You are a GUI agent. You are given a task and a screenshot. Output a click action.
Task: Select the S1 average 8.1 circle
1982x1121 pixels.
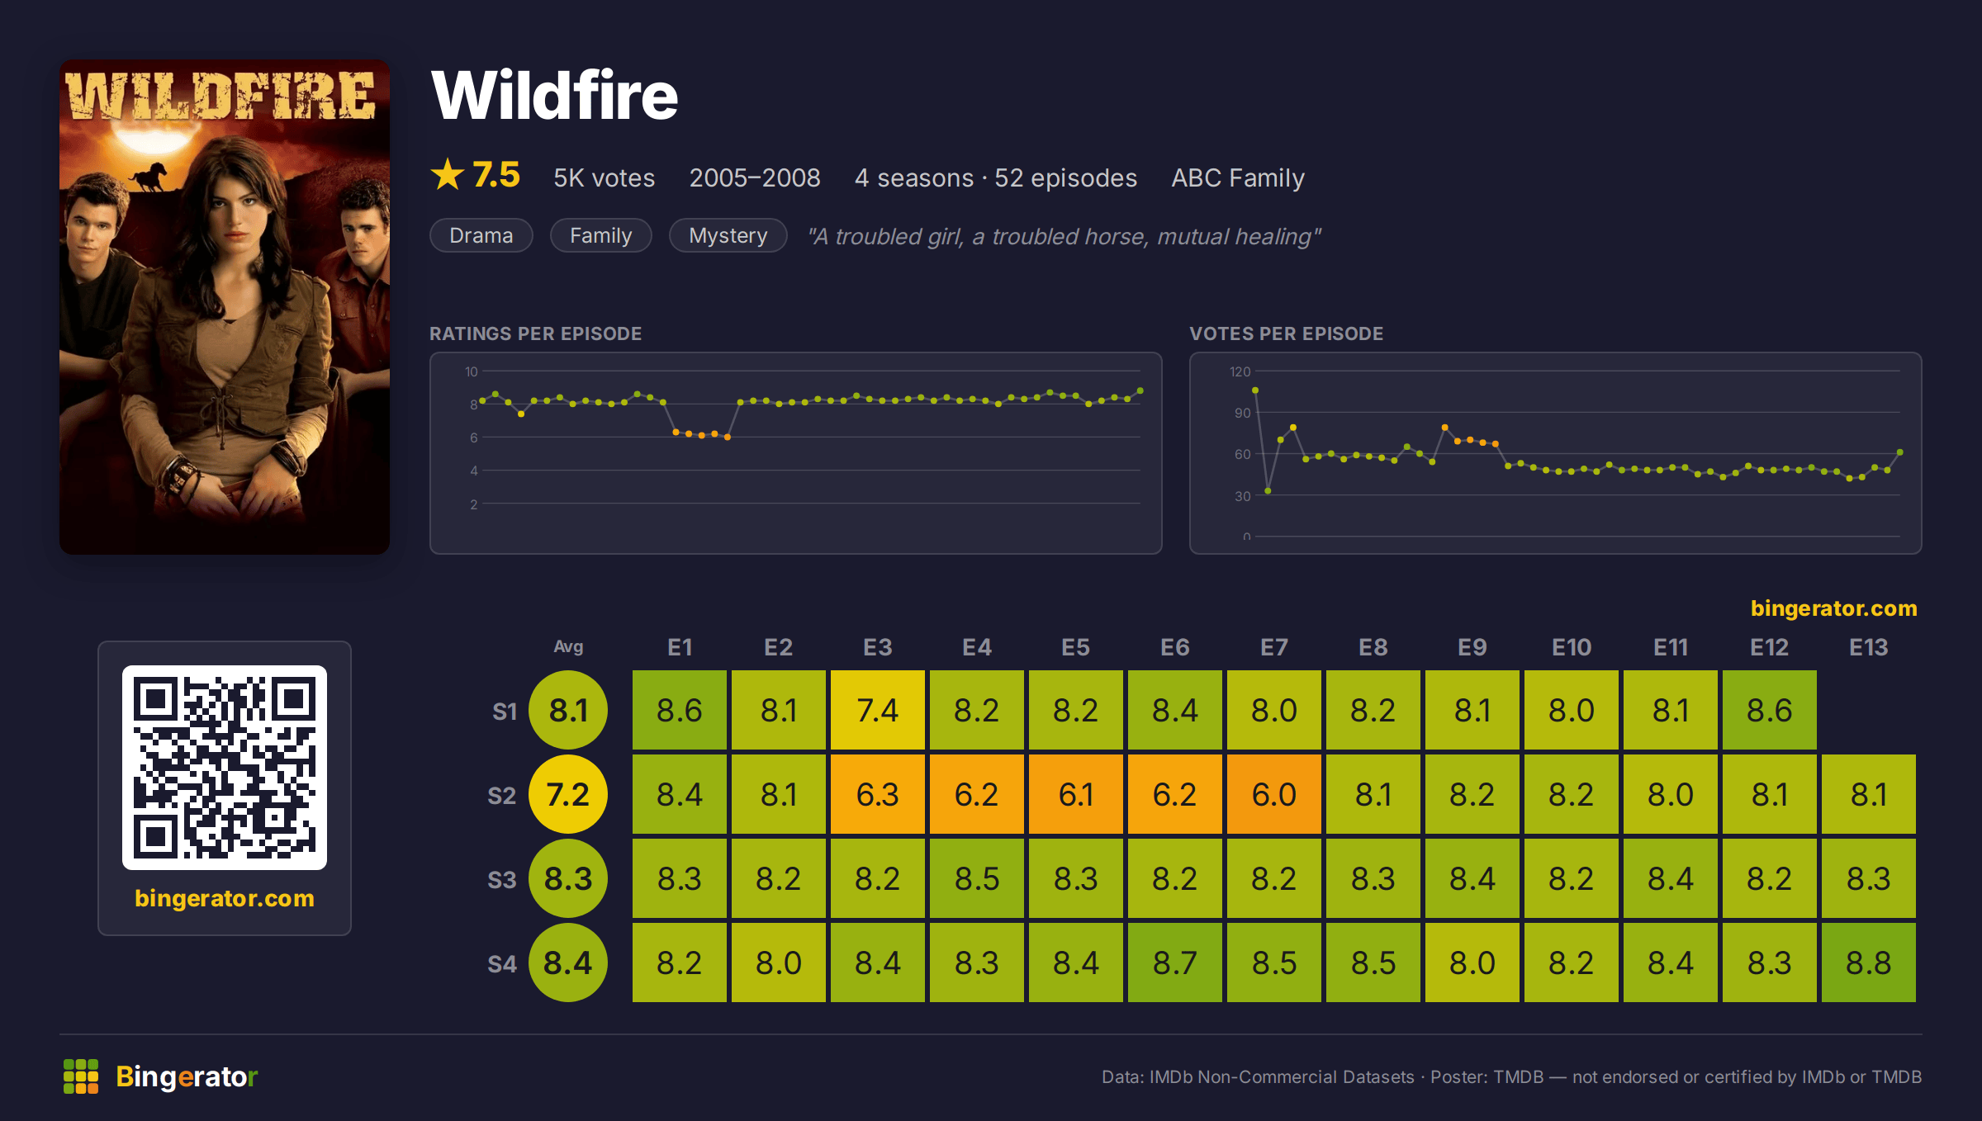click(x=568, y=711)
